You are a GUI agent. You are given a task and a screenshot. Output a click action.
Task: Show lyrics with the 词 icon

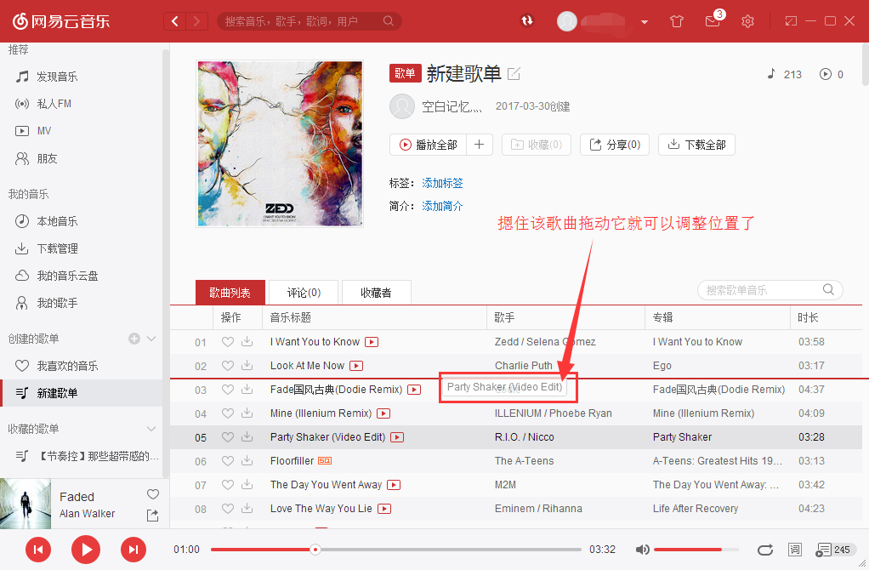click(x=795, y=550)
